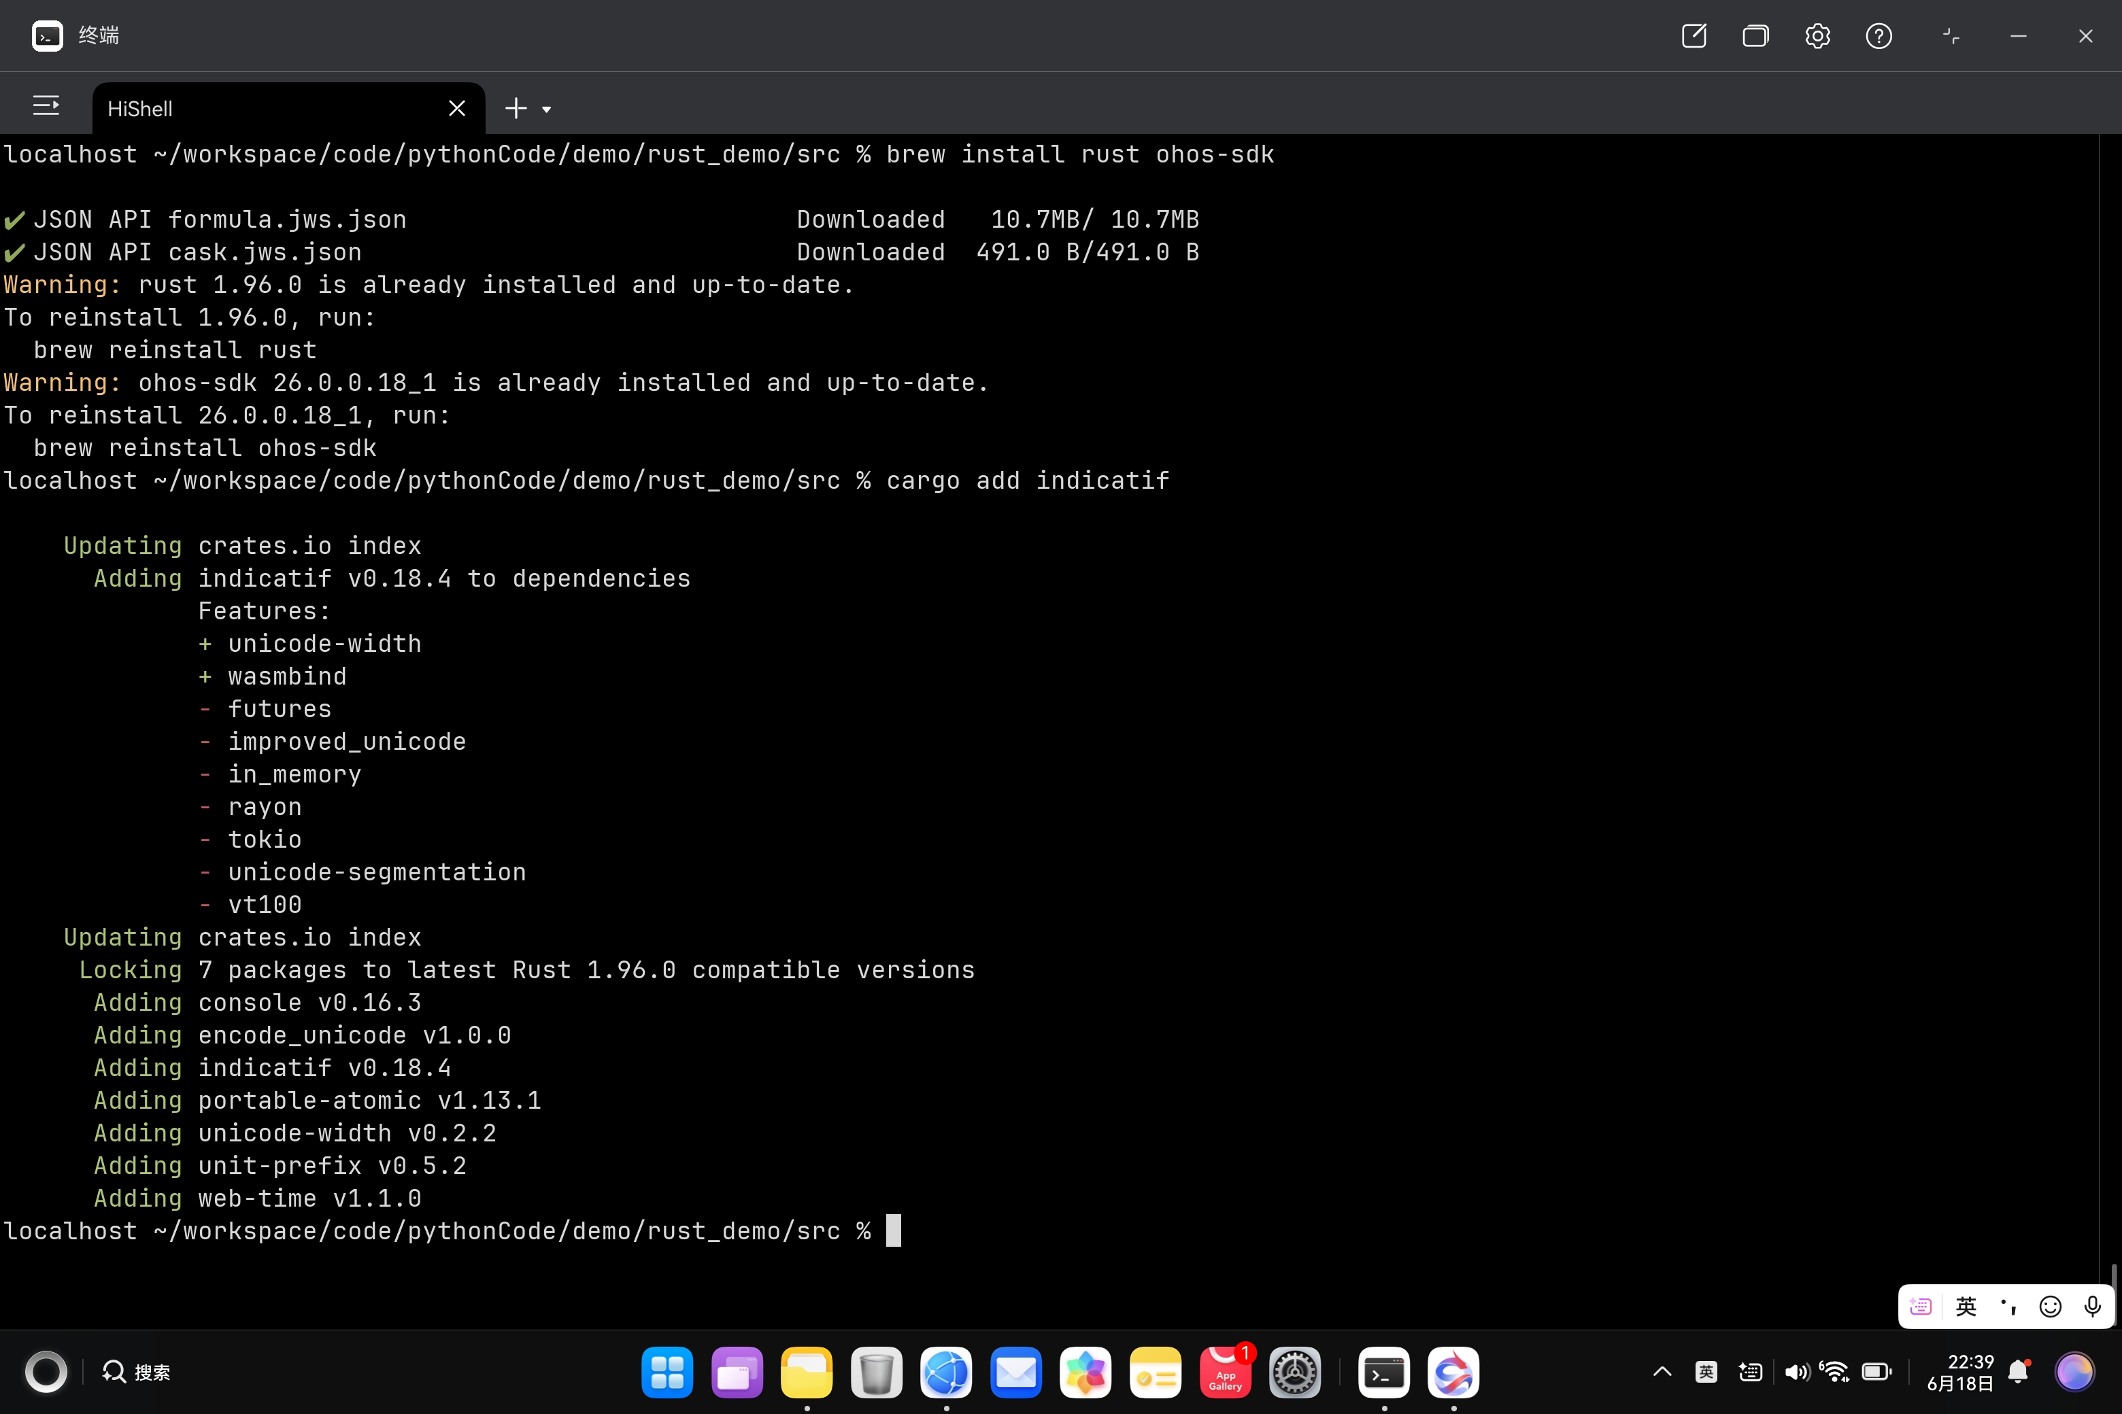Click 'brew reinstall ohos-sdk' text
This screenshot has width=2122, height=1414.
click(205, 447)
